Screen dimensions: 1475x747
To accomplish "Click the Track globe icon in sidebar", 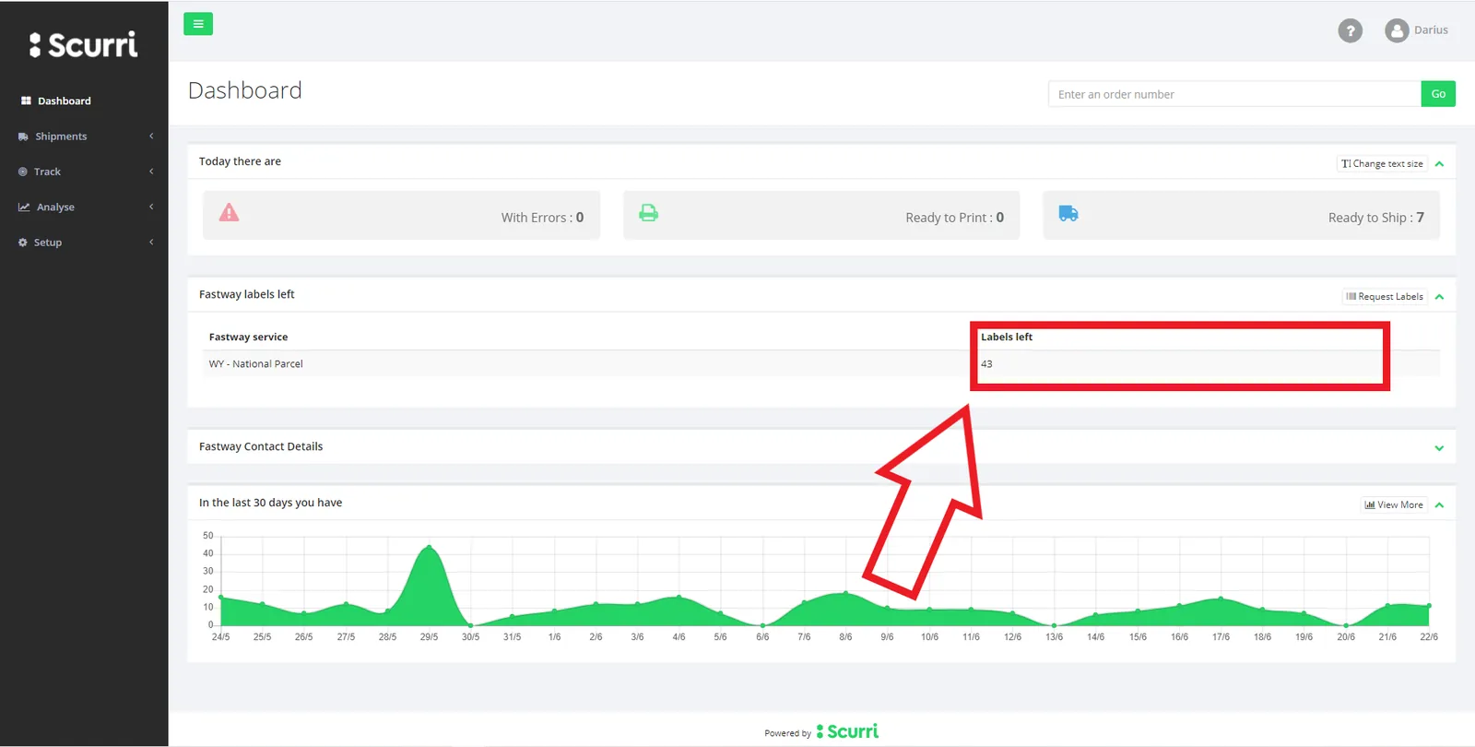I will [23, 172].
